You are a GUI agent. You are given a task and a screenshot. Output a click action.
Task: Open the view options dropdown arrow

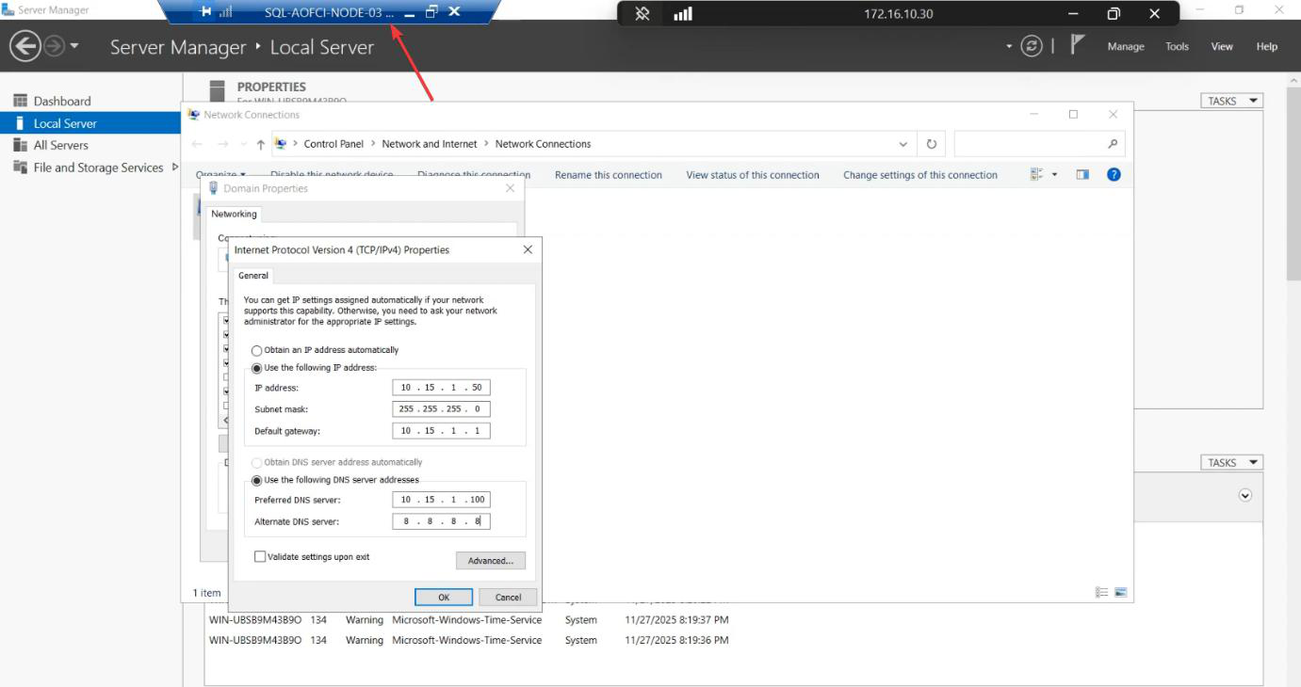[1055, 175]
